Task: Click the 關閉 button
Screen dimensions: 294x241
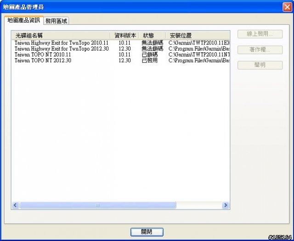Action: (x=147, y=232)
